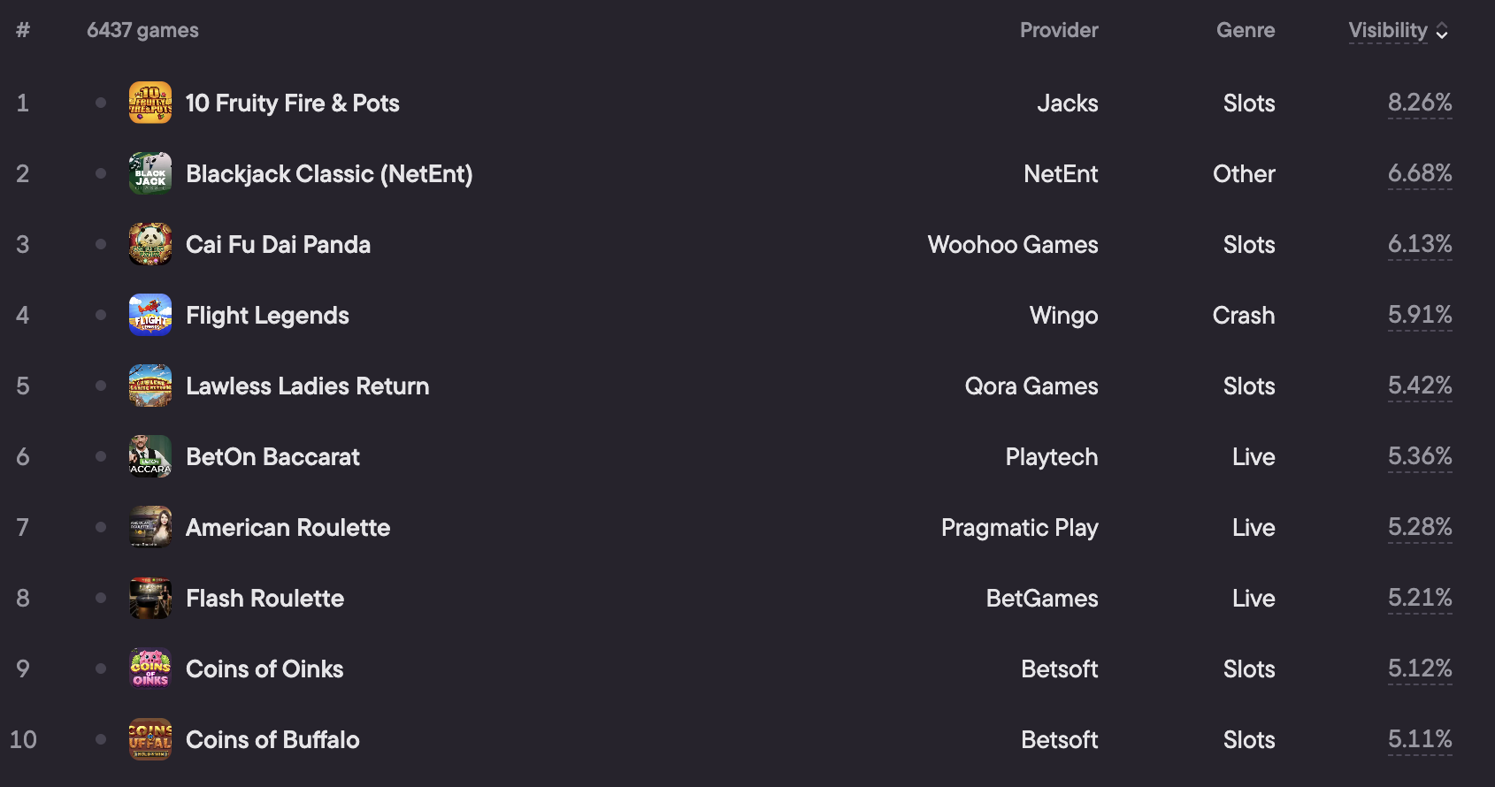Viewport: 1495px width, 787px height.
Task: Click the Genre column header
Action: (x=1246, y=30)
